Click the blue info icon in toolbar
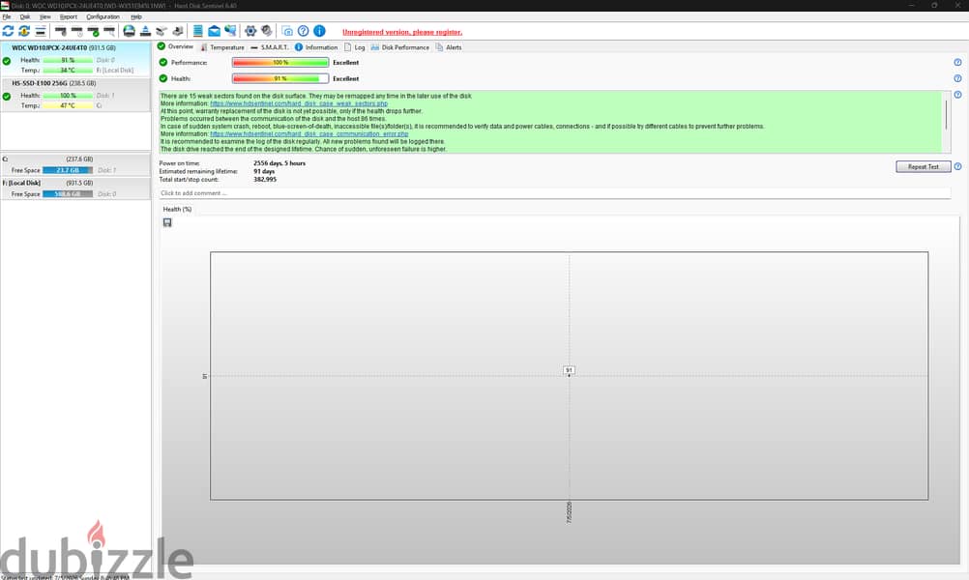969x580 pixels. [x=319, y=31]
